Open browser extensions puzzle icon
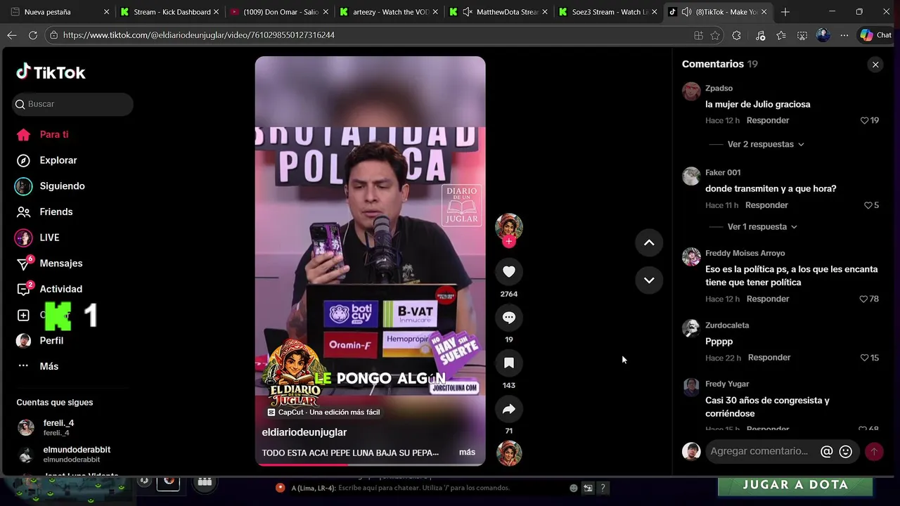The image size is (900, 506). tap(737, 35)
